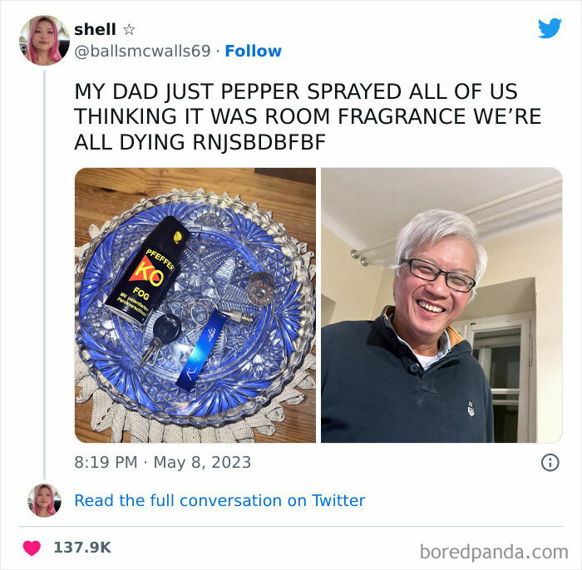Click the blue keychain tag in bowl
582x570 pixels.
pos(201,350)
